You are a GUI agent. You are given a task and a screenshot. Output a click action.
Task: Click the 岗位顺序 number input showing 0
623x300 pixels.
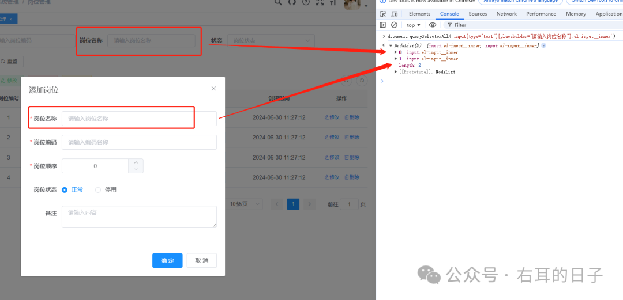[95, 166]
